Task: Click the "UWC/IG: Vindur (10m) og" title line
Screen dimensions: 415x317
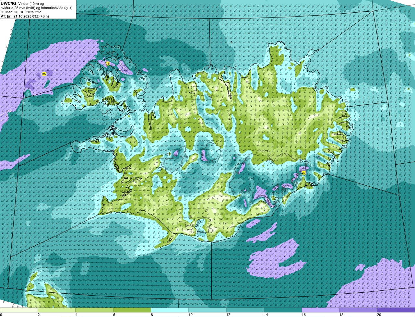Action: click(x=22, y=3)
